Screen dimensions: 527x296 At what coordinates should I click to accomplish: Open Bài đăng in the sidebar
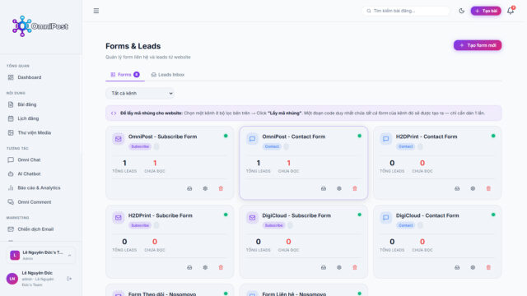[41, 104]
